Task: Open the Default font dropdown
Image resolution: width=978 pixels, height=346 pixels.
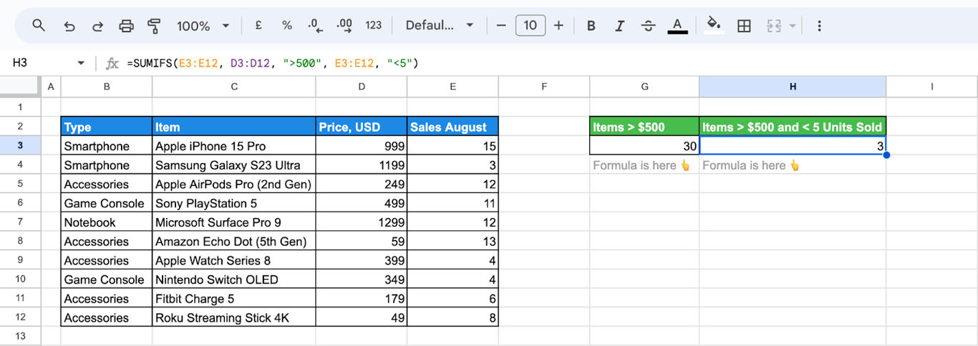Action: coord(440,26)
